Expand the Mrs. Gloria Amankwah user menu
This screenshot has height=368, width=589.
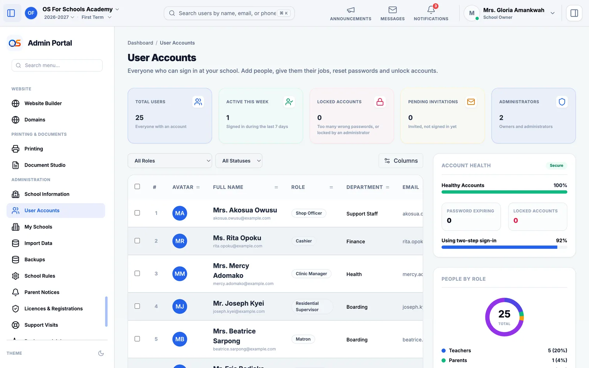click(509, 13)
